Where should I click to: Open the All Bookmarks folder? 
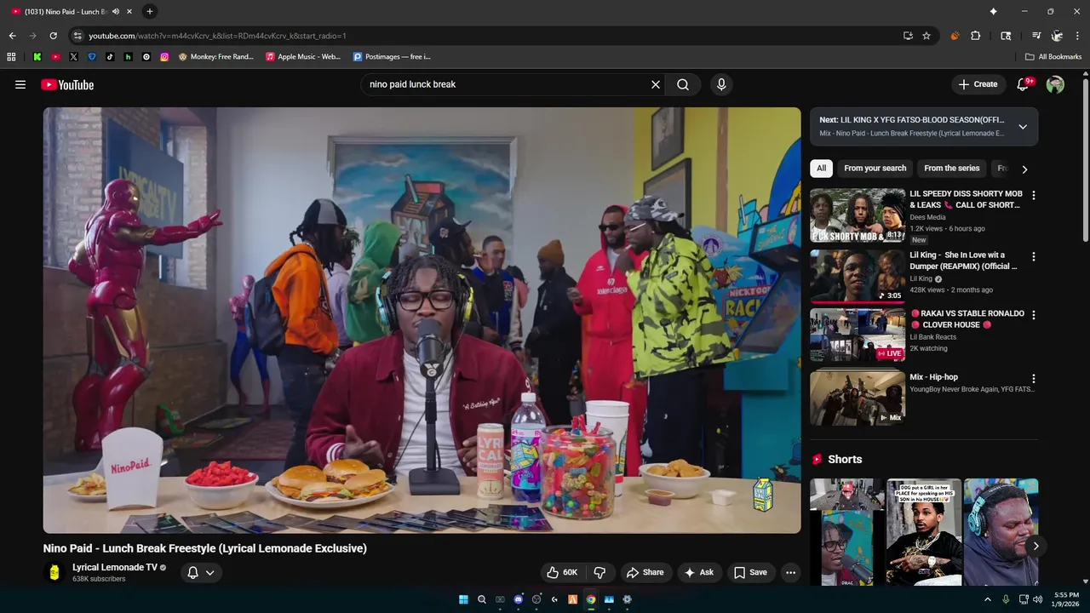(x=1053, y=57)
